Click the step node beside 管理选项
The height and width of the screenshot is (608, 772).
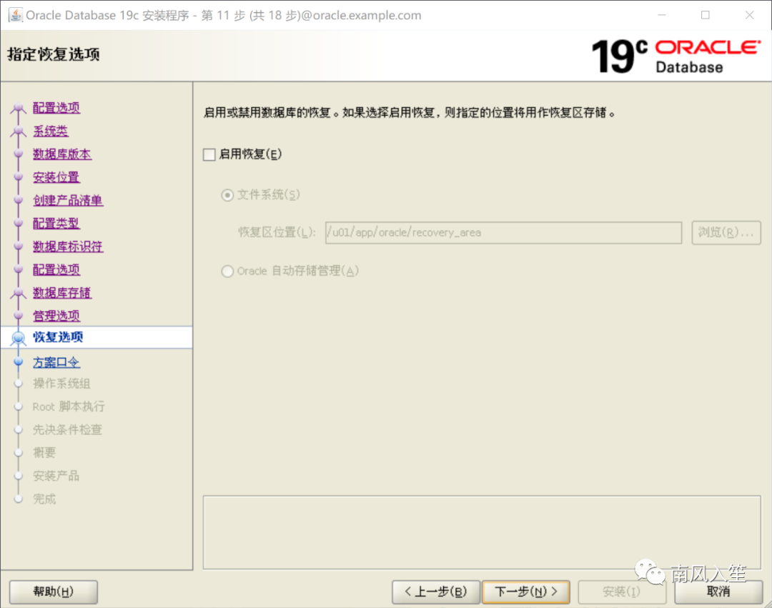coord(18,315)
